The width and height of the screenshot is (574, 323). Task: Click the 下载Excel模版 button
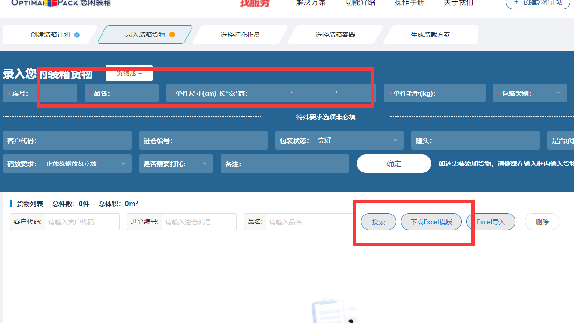click(x=431, y=222)
